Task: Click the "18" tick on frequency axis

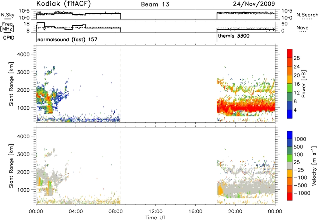Action: click(27, 24)
